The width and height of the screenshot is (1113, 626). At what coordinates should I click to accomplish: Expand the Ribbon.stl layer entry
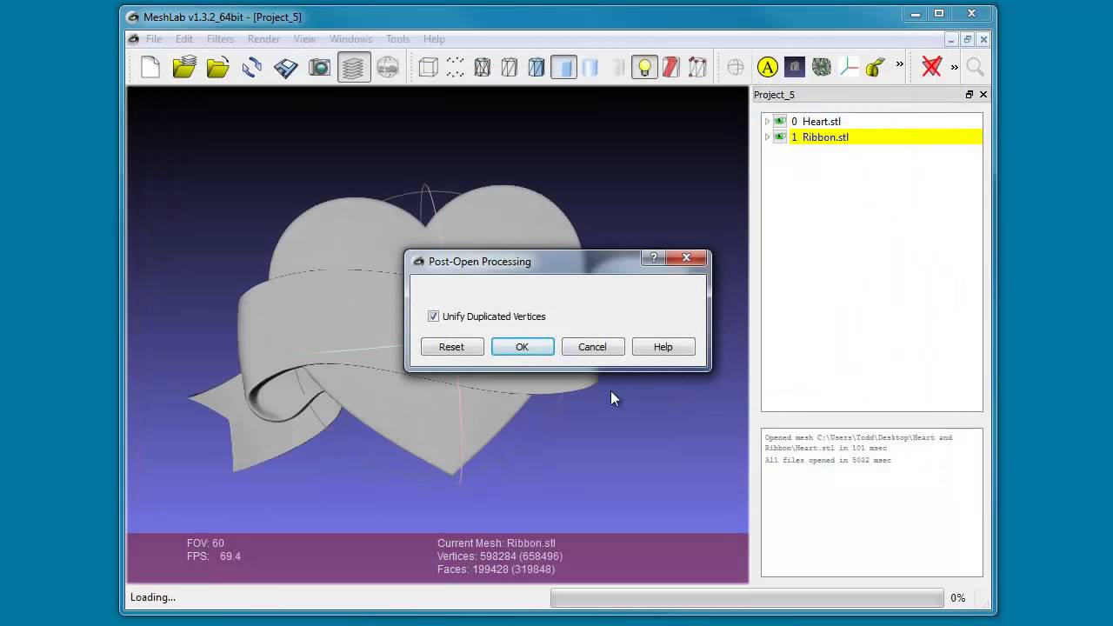[x=767, y=137]
